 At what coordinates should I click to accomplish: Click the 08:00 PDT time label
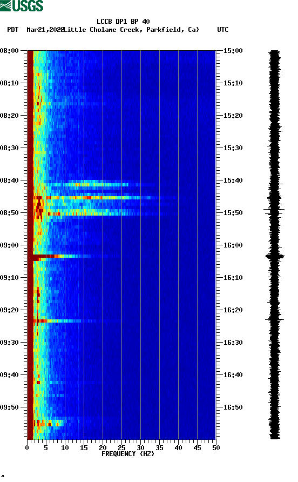pyautogui.click(x=10, y=51)
